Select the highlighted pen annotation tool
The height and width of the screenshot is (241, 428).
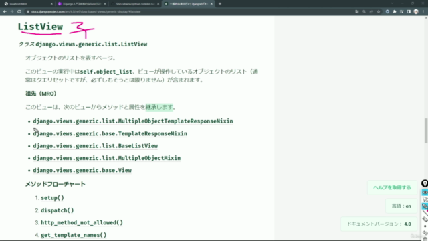(x=425, y=206)
